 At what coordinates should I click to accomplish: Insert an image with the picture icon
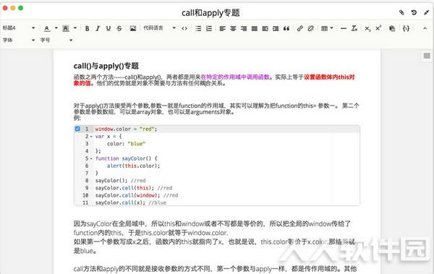pyautogui.click(x=133, y=28)
